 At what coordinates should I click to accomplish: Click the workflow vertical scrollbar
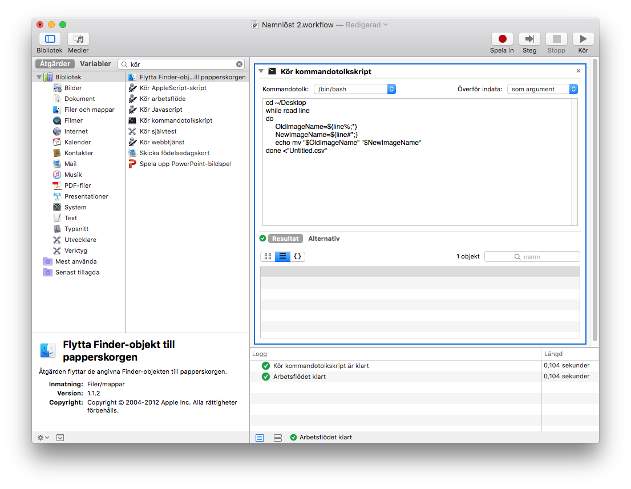(x=594, y=201)
